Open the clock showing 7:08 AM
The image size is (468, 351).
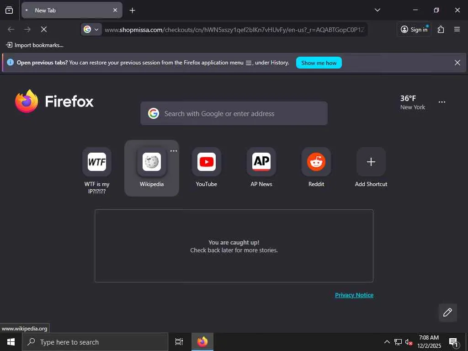click(429, 342)
